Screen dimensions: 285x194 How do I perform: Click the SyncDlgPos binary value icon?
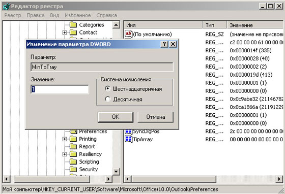tap(128, 132)
